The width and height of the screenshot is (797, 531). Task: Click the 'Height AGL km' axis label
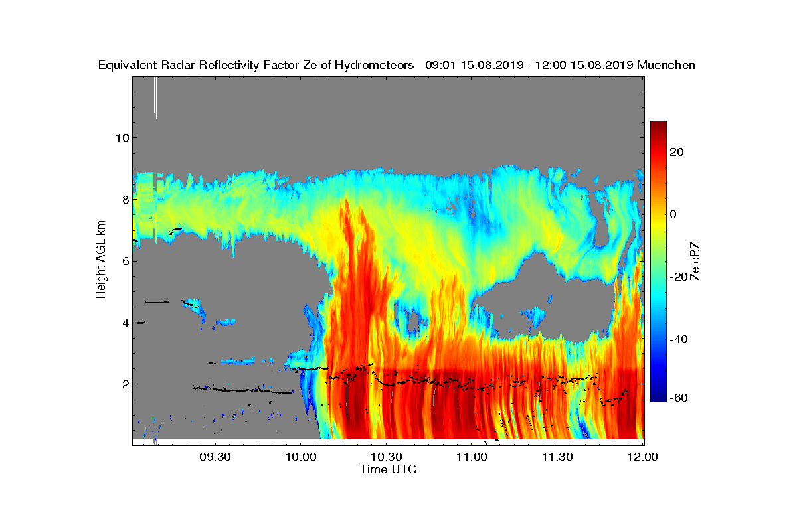click(x=101, y=259)
